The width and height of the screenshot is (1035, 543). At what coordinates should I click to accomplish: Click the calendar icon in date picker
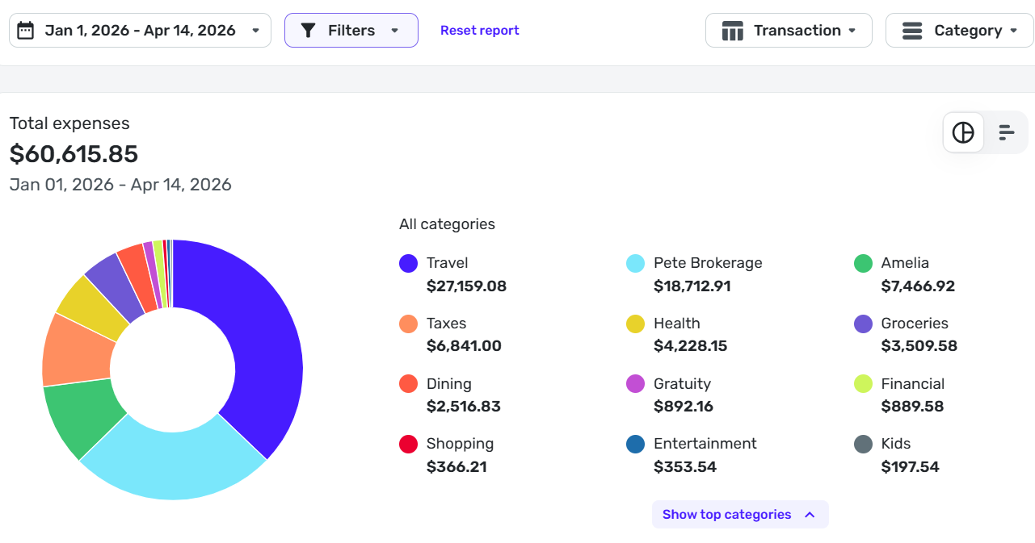26,31
